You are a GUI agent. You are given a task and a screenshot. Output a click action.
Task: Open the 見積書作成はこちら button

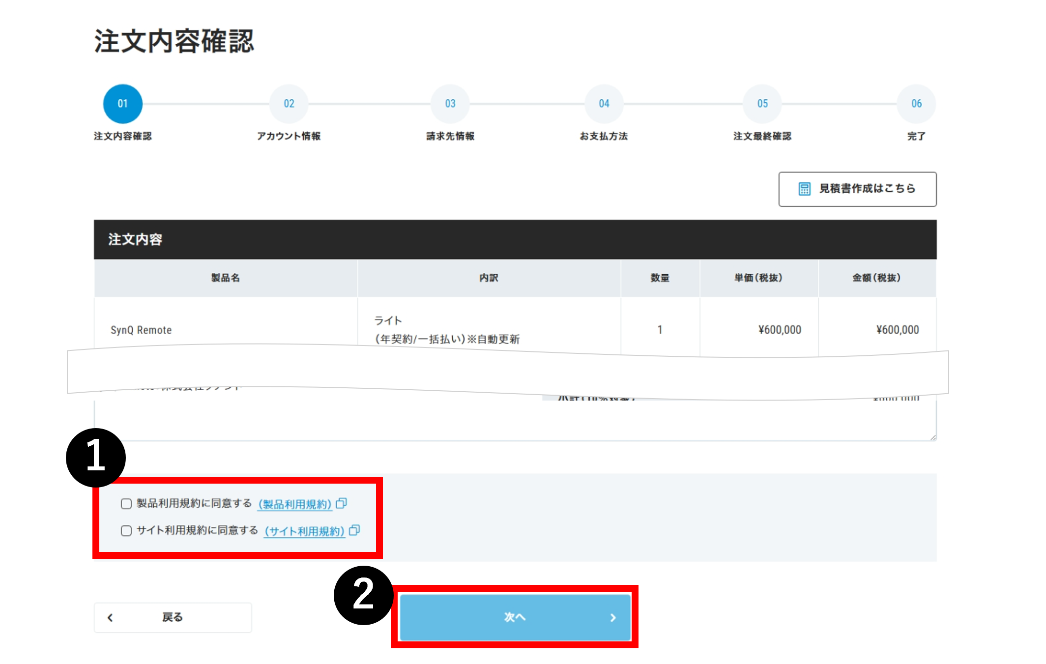[x=857, y=189]
